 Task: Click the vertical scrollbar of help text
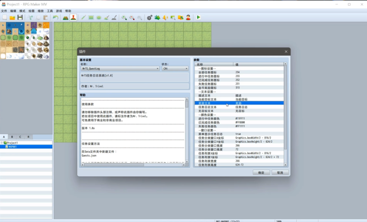point(187,104)
